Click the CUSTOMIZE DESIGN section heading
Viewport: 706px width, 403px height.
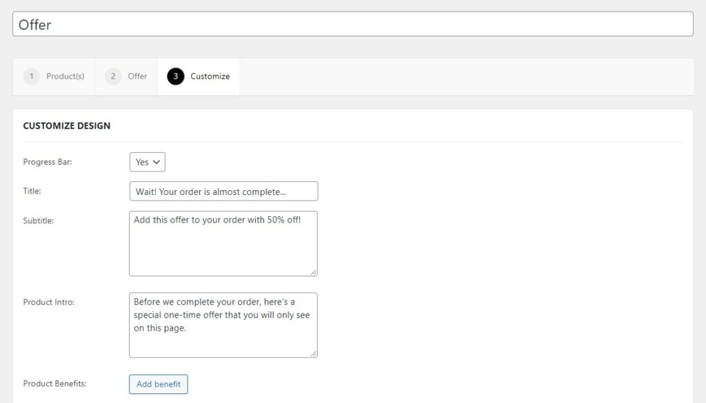(x=66, y=126)
